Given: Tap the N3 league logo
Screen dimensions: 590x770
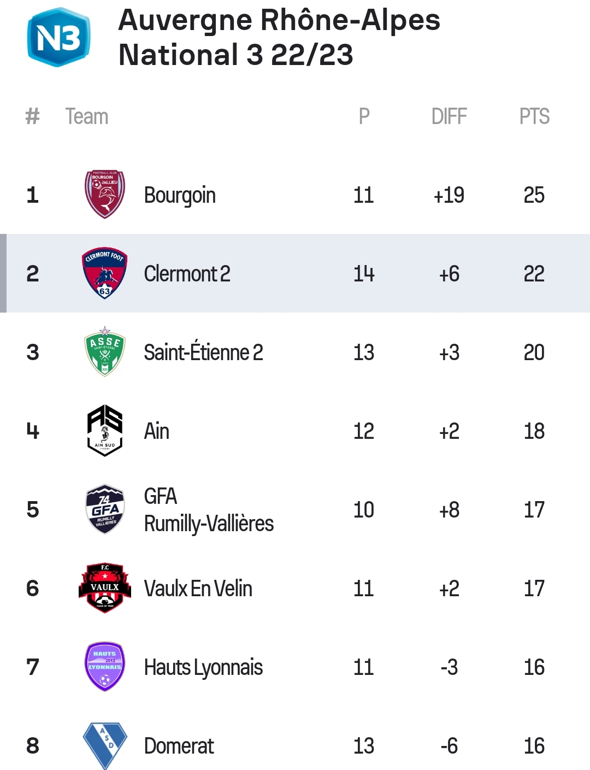Looking at the screenshot, I should click(58, 37).
